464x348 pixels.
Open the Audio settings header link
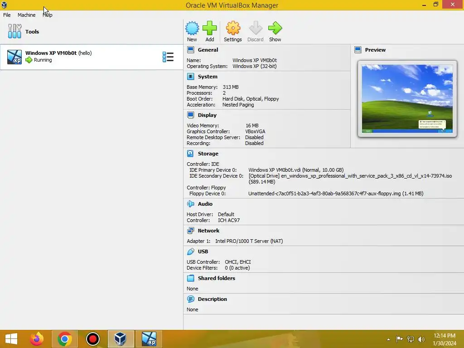pos(205,203)
